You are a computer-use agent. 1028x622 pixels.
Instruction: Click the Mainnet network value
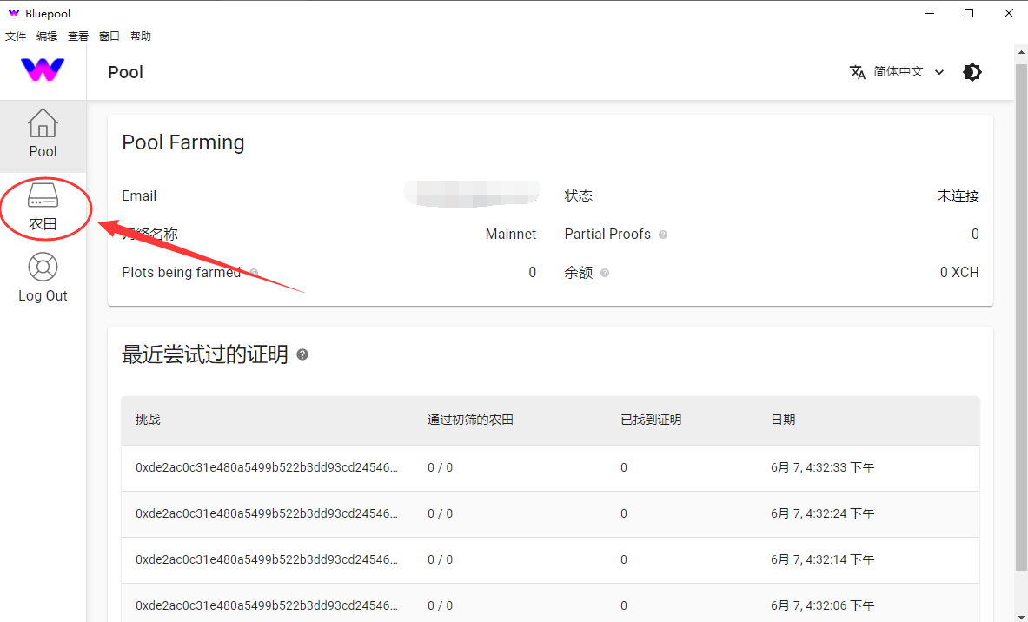click(x=511, y=235)
